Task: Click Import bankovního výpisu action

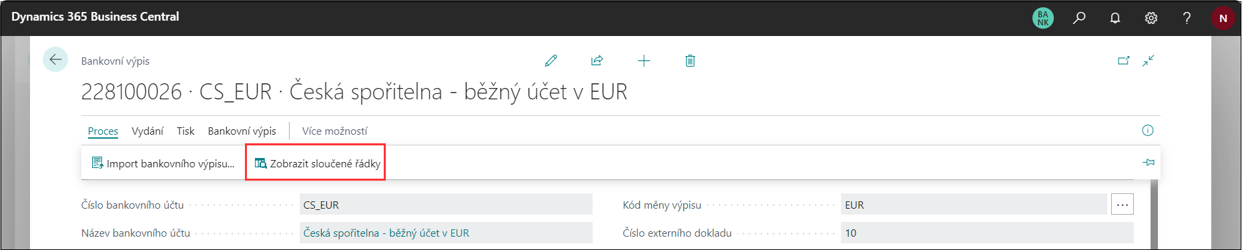Action: (163, 163)
